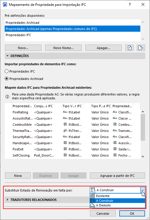Select the Propriedades Archicad preset
The height and width of the screenshot is (220, 150).
coord(72,23)
